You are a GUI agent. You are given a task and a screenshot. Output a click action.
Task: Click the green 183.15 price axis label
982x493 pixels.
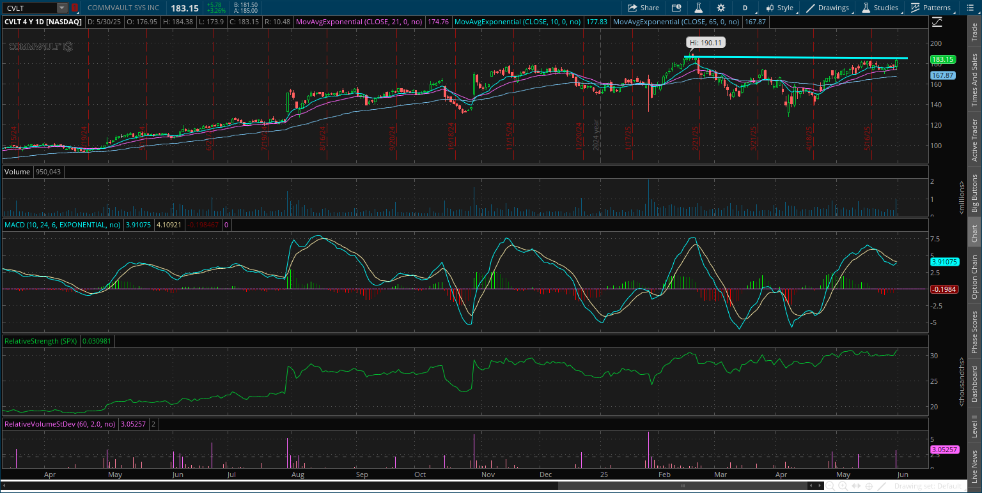click(x=943, y=59)
